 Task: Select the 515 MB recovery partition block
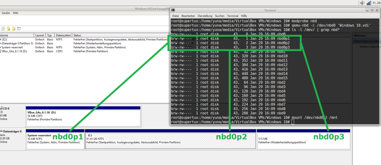[x=303, y=139]
